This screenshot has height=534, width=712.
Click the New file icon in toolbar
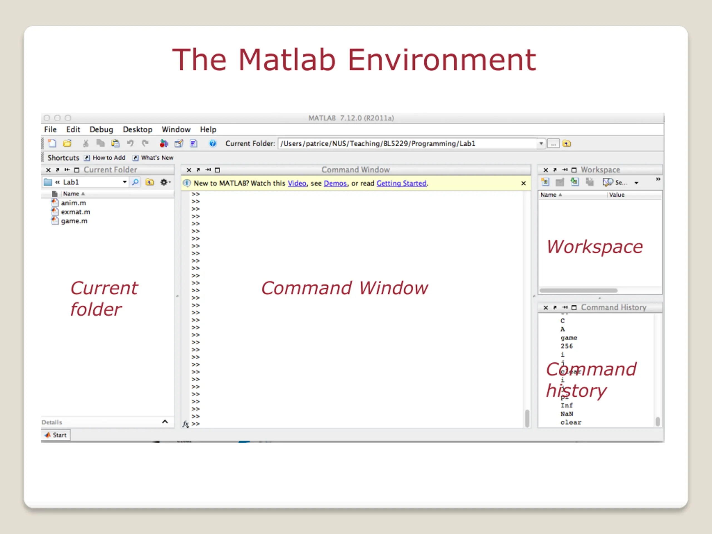pyautogui.click(x=52, y=144)
